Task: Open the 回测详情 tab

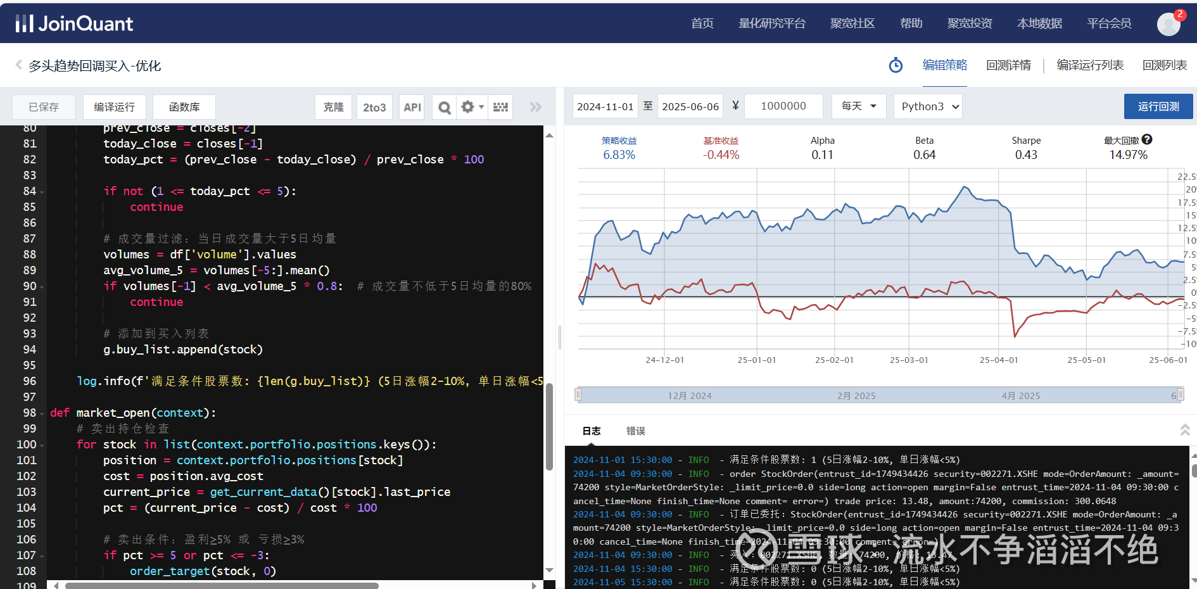Action: (1008, 65)
